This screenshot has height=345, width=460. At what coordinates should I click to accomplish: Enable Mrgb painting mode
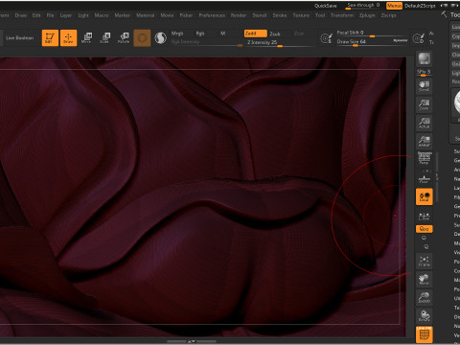click(177, 34)
